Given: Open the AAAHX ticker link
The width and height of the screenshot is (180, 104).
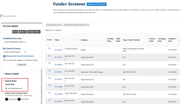Looking at the screenshot, I should [60, 65].
